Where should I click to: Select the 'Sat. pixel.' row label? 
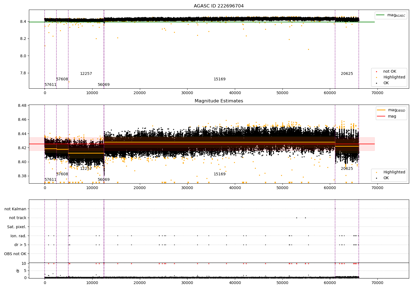(x=17, y=227)
